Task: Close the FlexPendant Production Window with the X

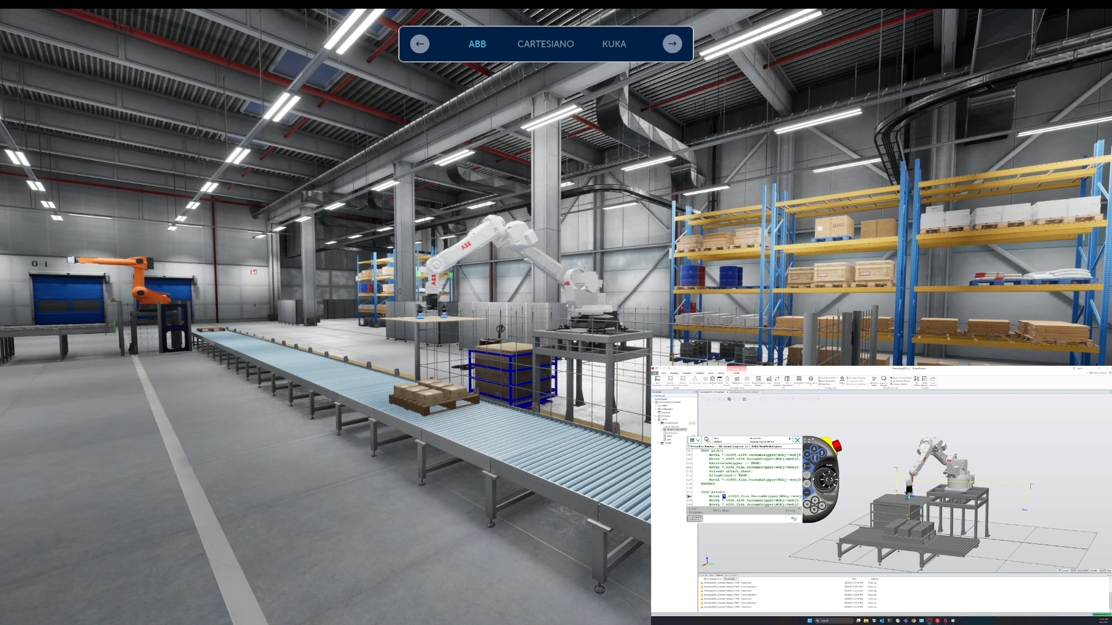Action: point(797,440)
